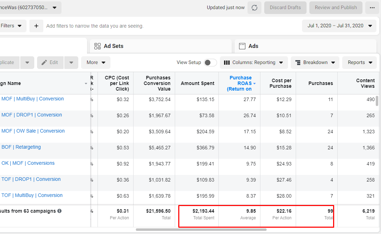Screen dimensions: 381x234
Task: Click the Discard Drafts button
Action: coord(285,8)
